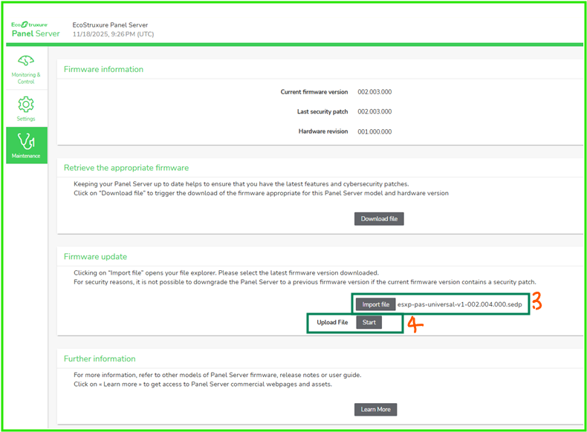Start the firmware file upload

point(369,322)
